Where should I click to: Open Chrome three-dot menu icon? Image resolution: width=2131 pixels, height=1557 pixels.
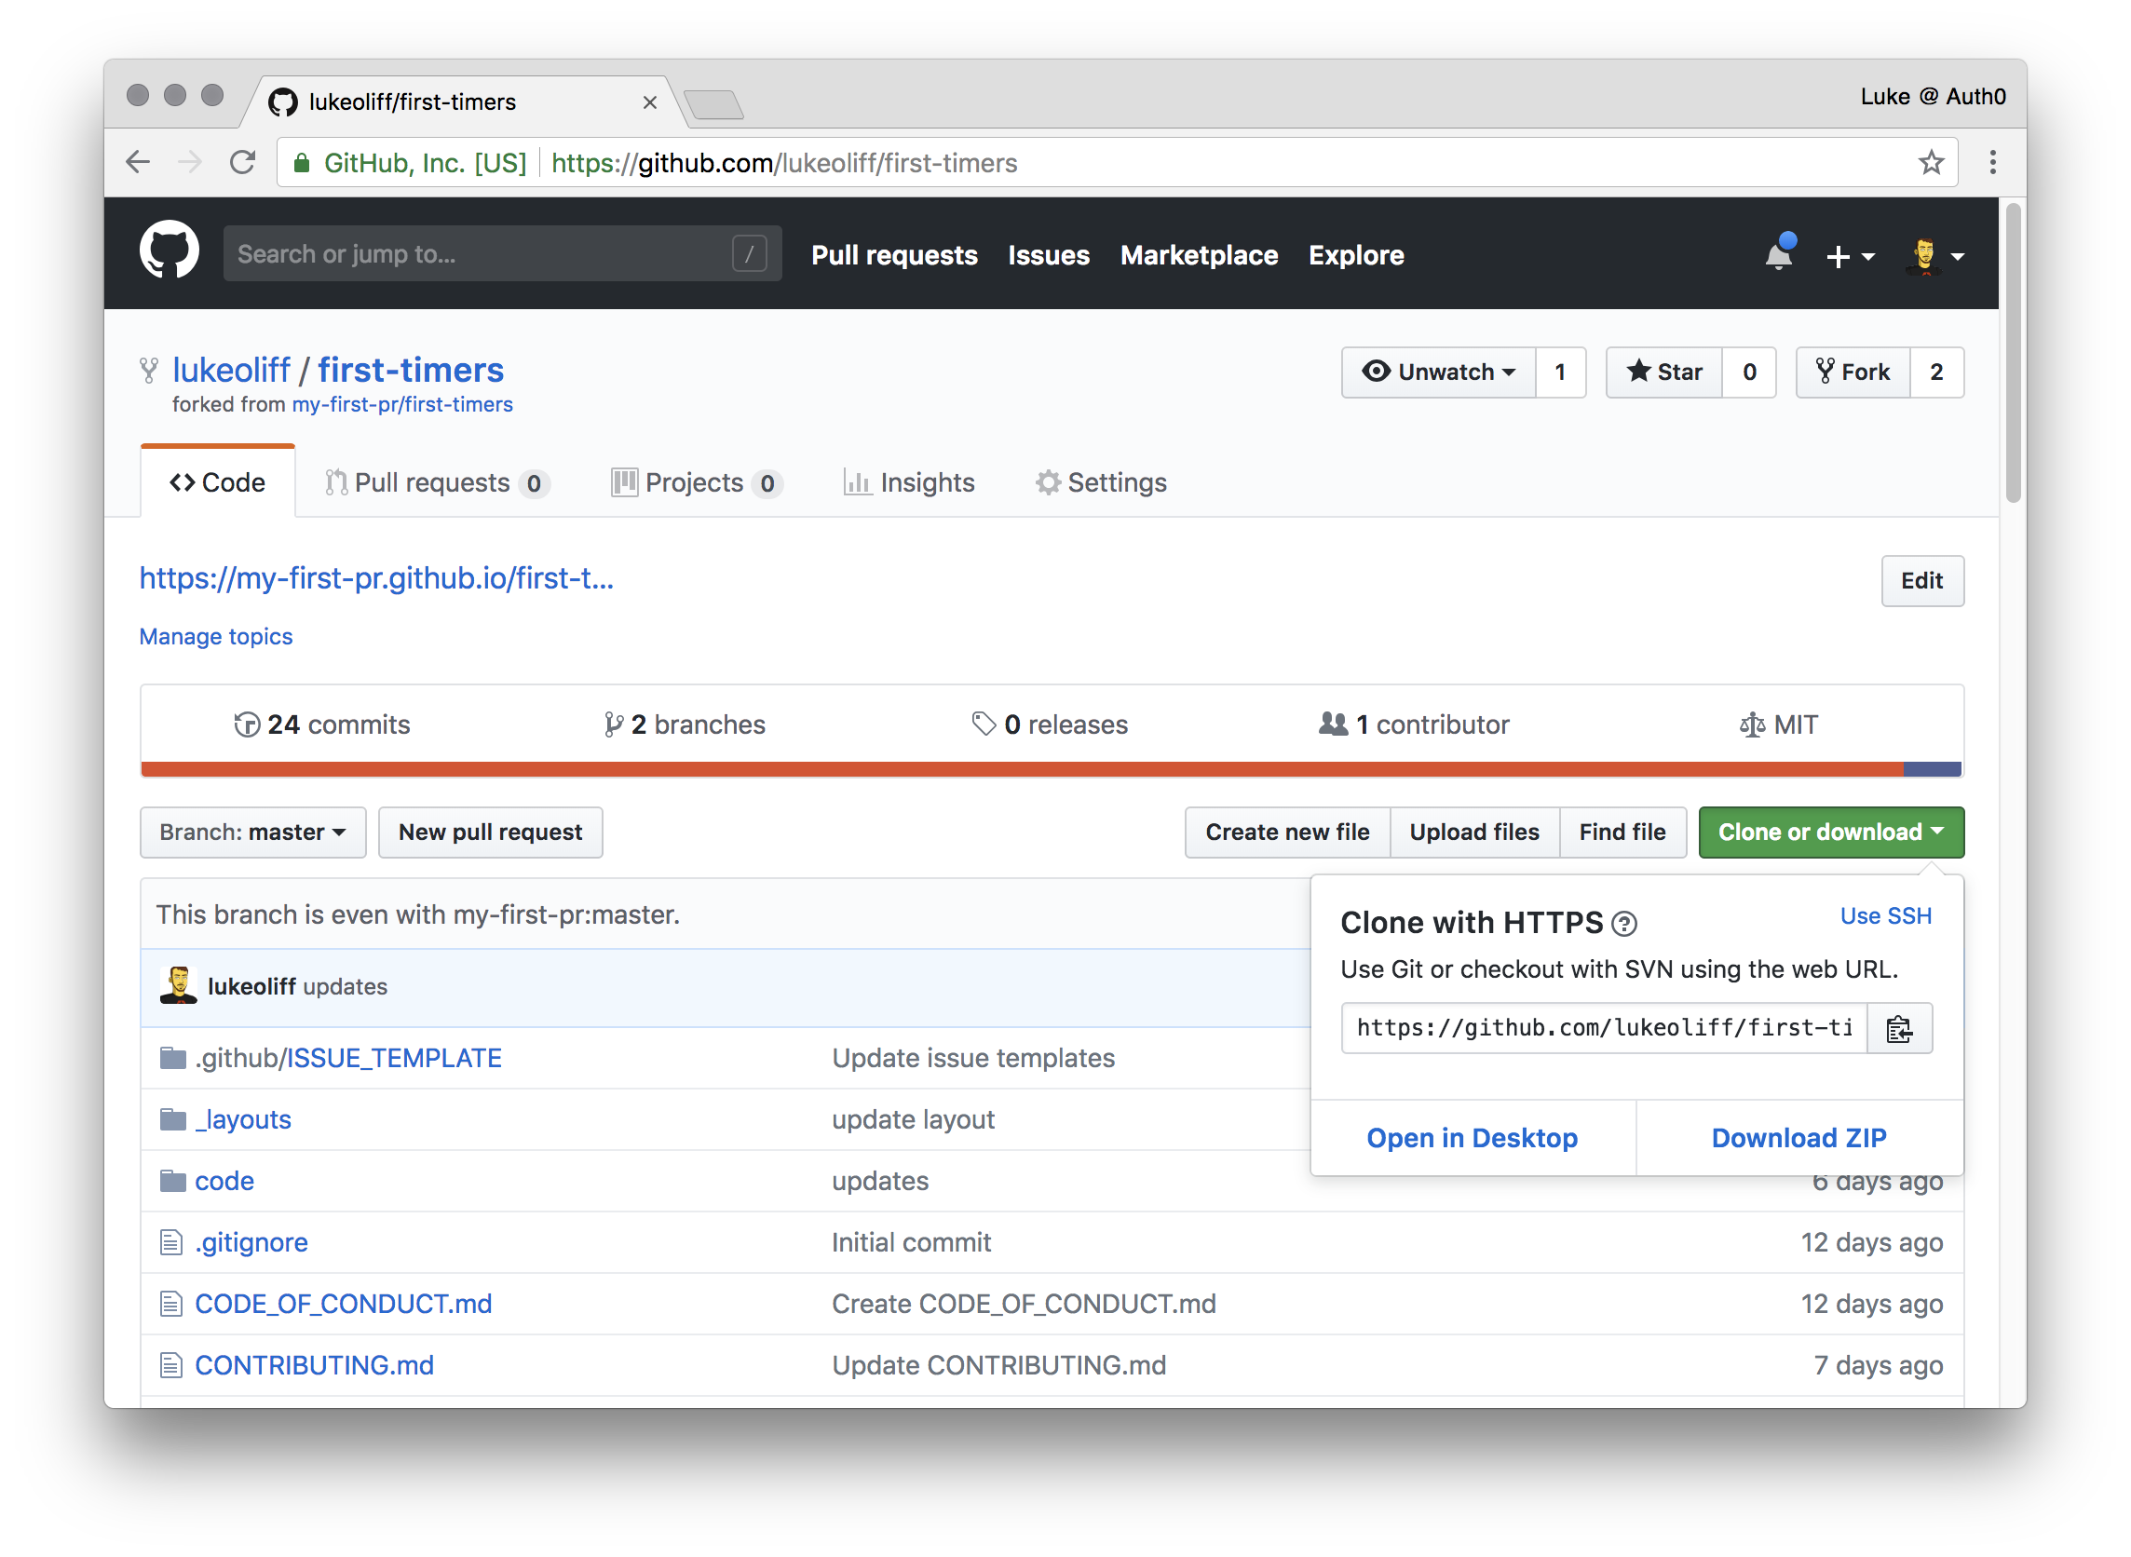pyautogui.click(x=1992, y=163)
